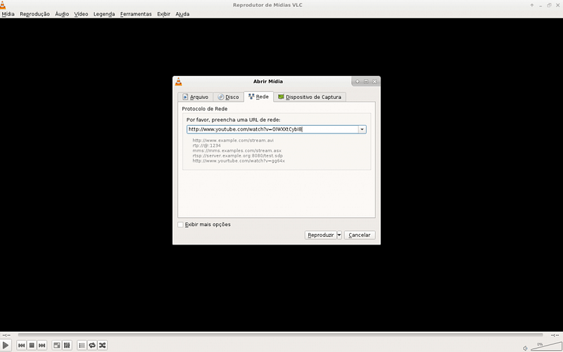Stop playback with the stop button
This screenshot has height=352, width=563.
click(x=32, y=345)
